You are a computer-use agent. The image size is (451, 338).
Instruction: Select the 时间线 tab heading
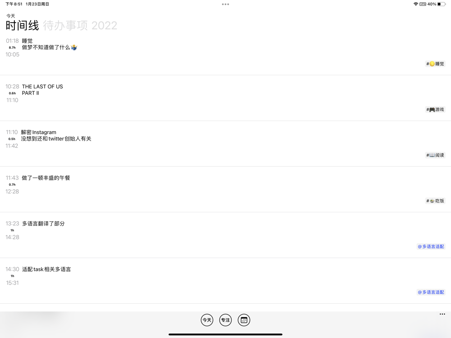pos(22,26)
